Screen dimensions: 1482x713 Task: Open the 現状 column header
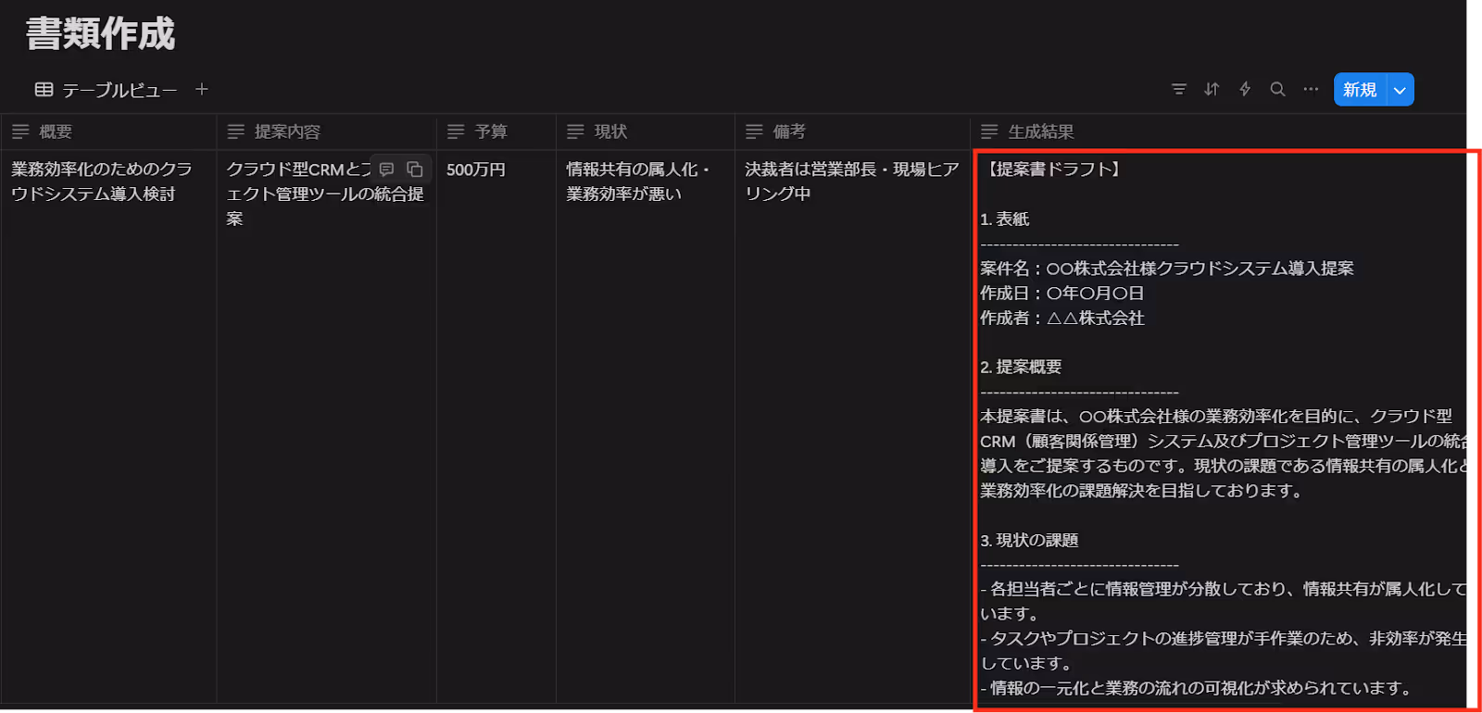pos(646,131)
